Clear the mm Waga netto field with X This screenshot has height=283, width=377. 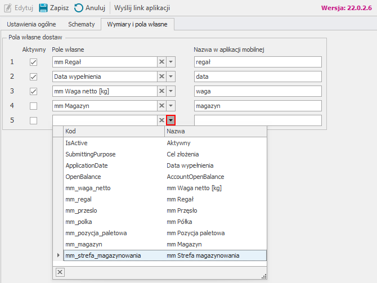click(x=160, y=91)
